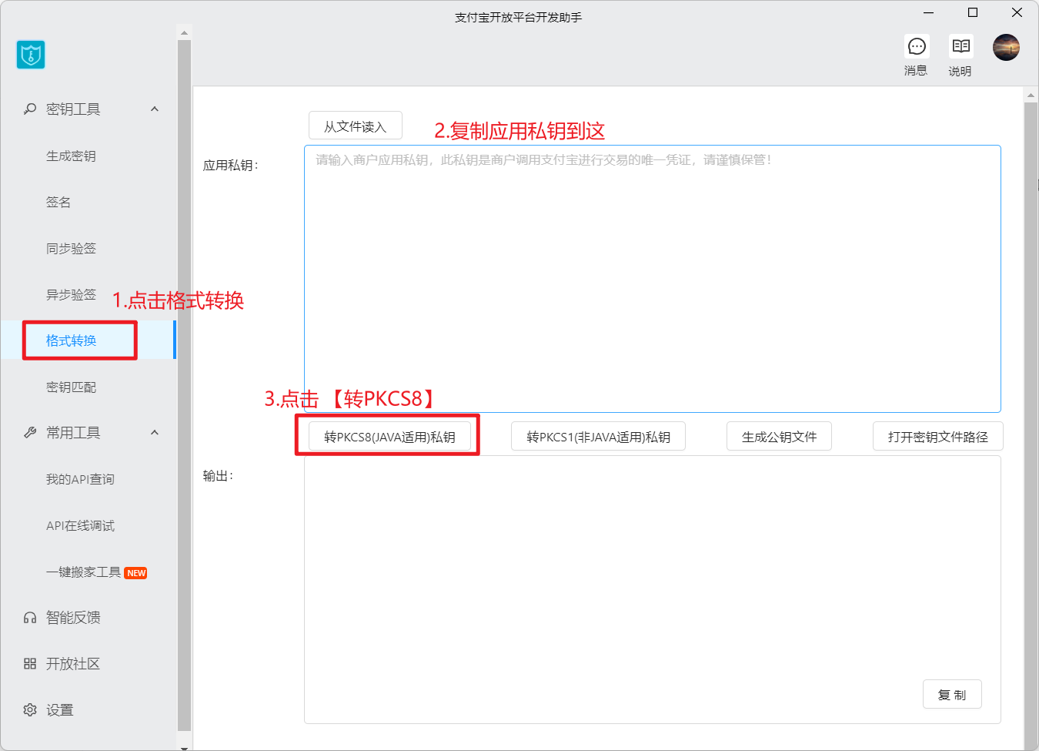
Task: Click the 密钥工具 key icon
Action: click(30, 109)
